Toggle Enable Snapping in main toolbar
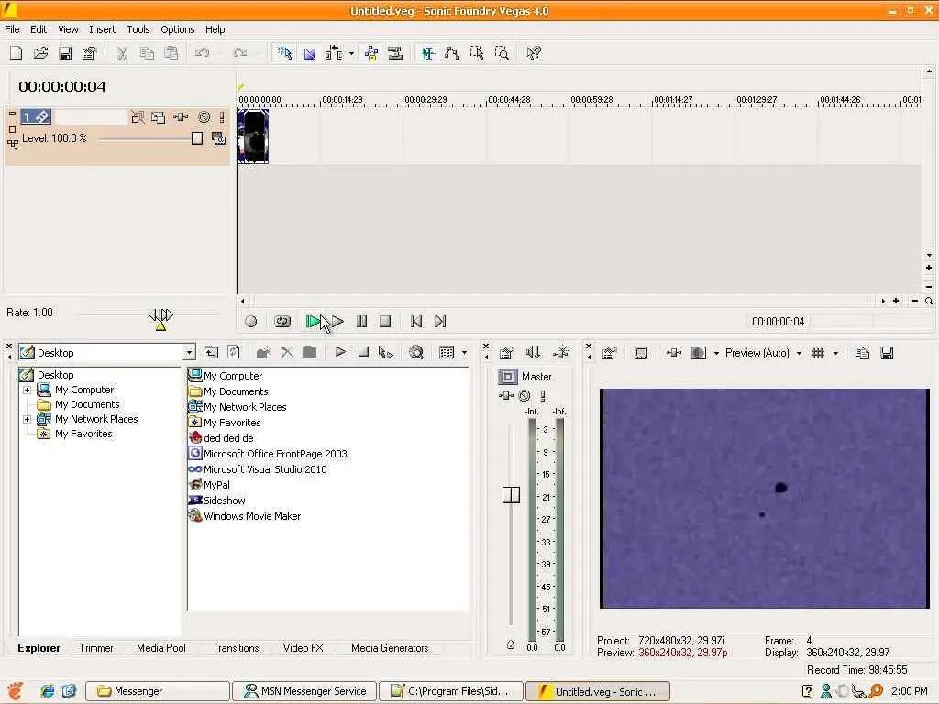The image size is (939, 704). [x=284, y=53]
